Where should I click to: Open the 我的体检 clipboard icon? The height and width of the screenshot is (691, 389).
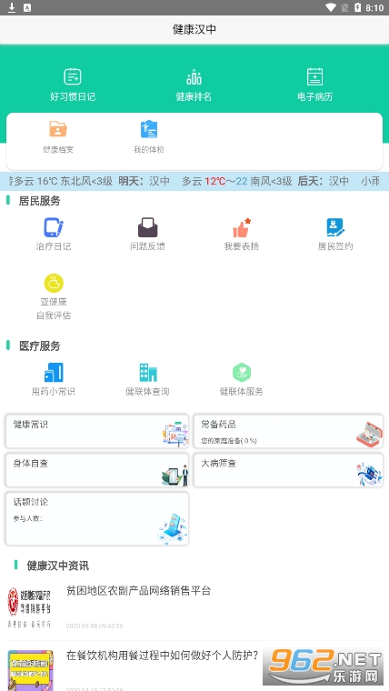coord(149,129)
